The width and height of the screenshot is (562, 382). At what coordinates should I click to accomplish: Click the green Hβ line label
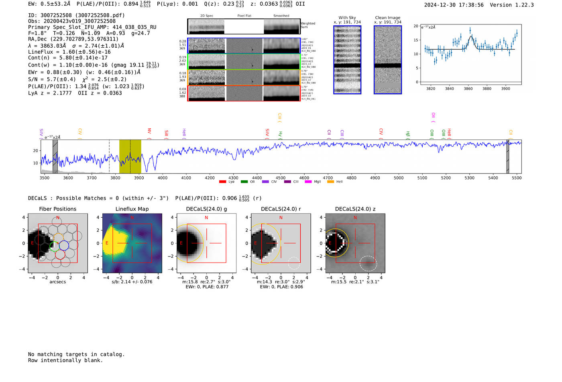[x=408, y=134]
